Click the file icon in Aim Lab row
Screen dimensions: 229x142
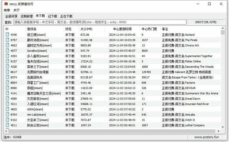tap(7, 115)
